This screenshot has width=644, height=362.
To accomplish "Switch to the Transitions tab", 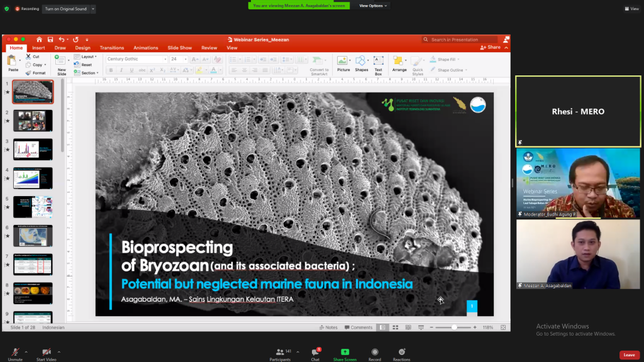I will tap(112, 48).
